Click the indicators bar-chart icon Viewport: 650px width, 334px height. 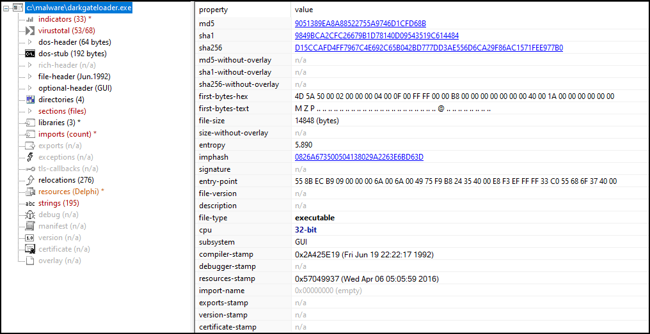[x=30, y=19]
